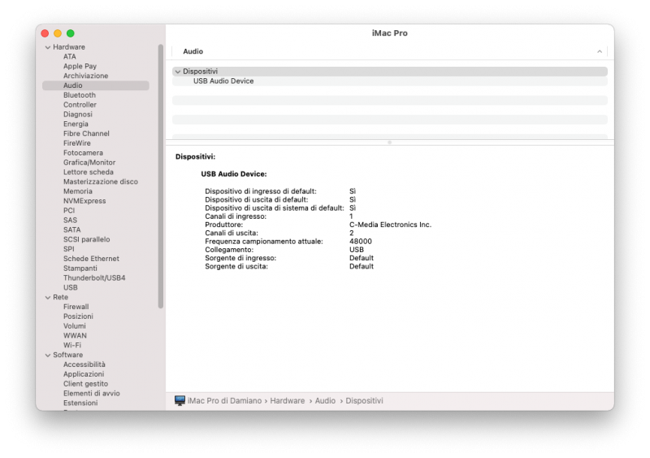Click Hardware in the bottom path bar
Image resolution: width=650 pixels, height=458 pixels.
288,401
